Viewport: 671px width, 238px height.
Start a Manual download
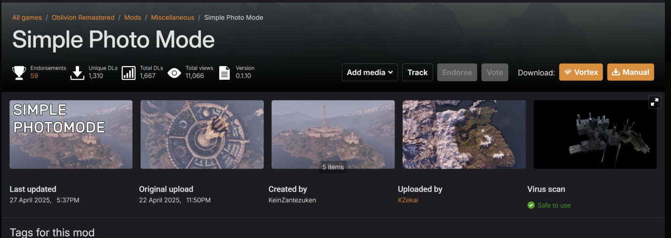point(630,72)
